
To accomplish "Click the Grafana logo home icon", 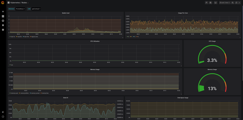I will 3,3.
